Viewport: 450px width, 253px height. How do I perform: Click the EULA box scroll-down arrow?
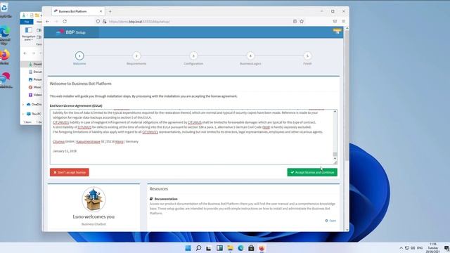(x=335, y=159)
